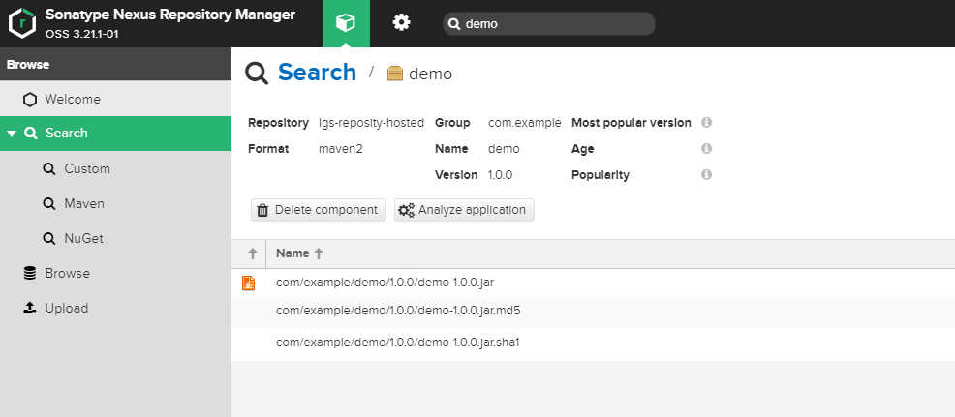Click the demo-1.0.0.jar file icon

coord(248,283)
